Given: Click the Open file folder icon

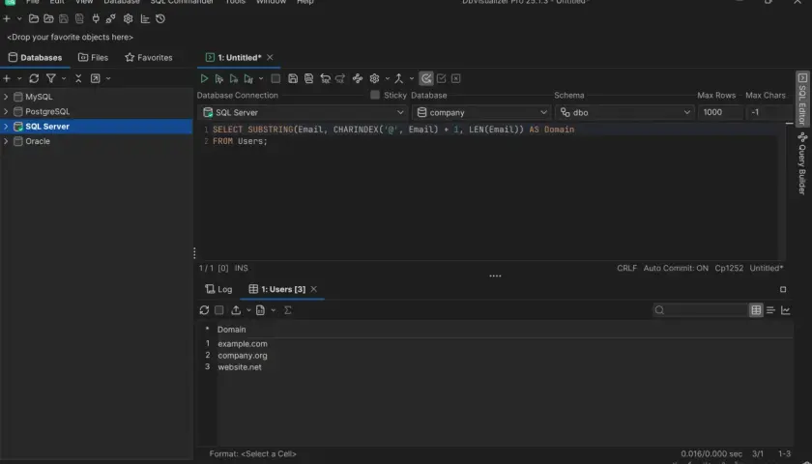Looking at the screenshot, I should pos(34,18).
